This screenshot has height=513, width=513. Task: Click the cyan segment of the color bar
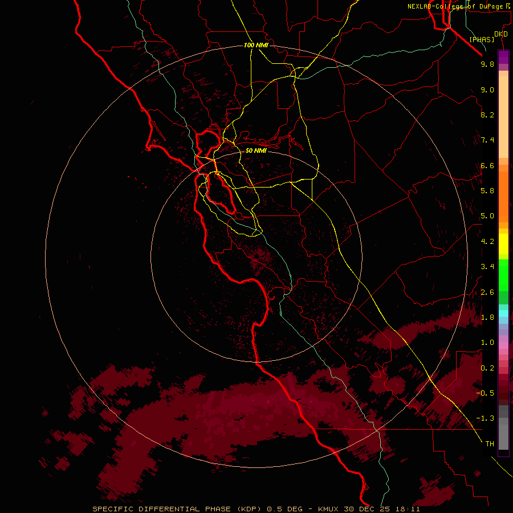coord(503,313)
